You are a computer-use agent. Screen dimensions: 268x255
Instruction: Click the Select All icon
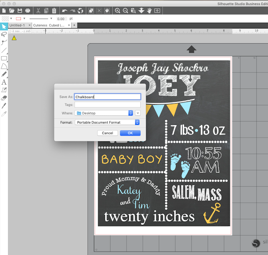point(91,10)
